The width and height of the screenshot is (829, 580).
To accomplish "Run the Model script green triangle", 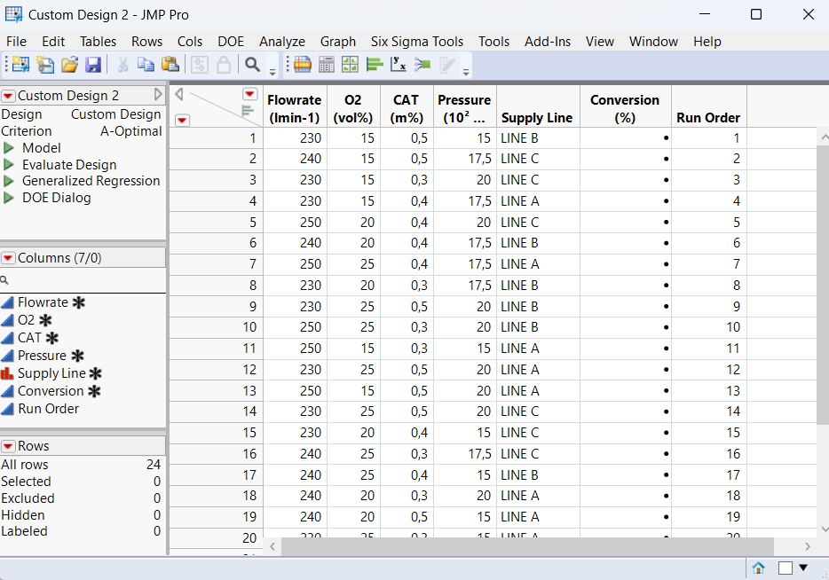I will coord(9,148).
